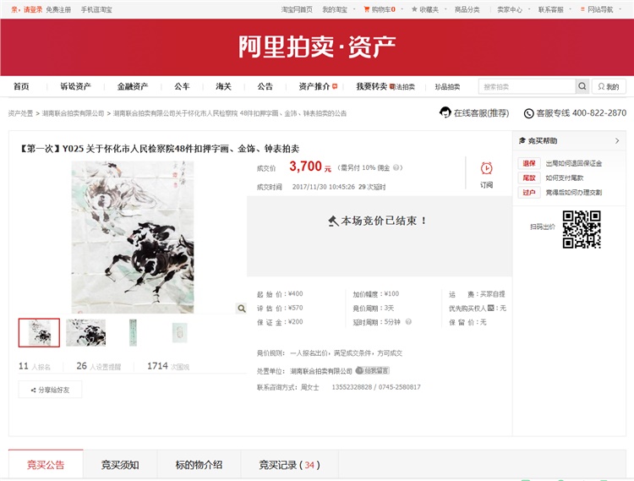Click the 退保 red tag
This screenshot has height=481, width=634.
pos(529,163)
